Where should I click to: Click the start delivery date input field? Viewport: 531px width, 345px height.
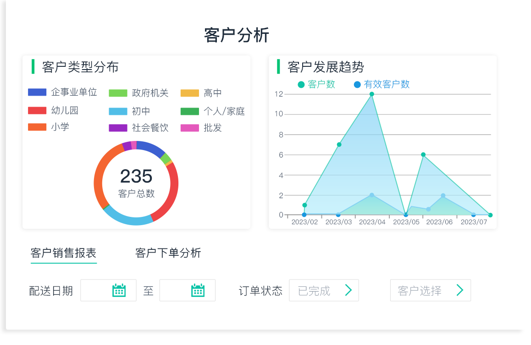(x=96, y=290)
